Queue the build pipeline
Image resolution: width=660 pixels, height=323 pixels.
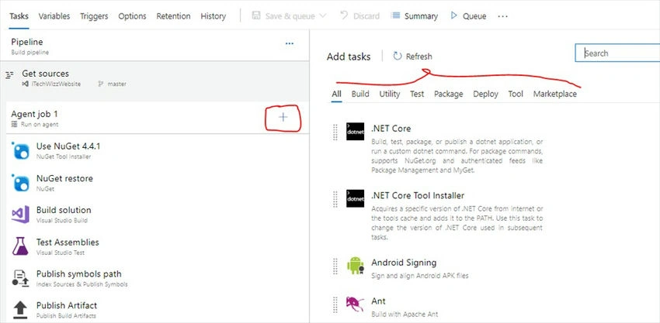point(468,16)
